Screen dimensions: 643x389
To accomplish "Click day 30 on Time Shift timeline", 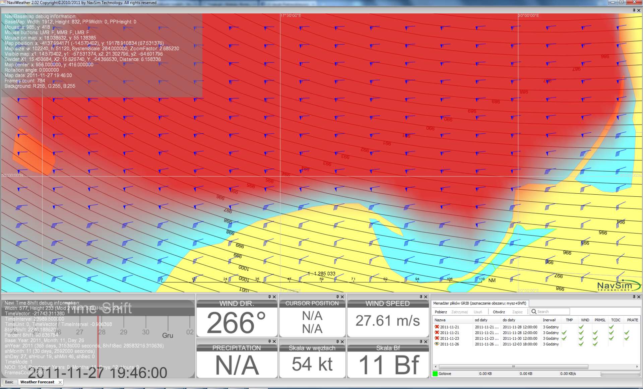I will [x=145, y=332].
